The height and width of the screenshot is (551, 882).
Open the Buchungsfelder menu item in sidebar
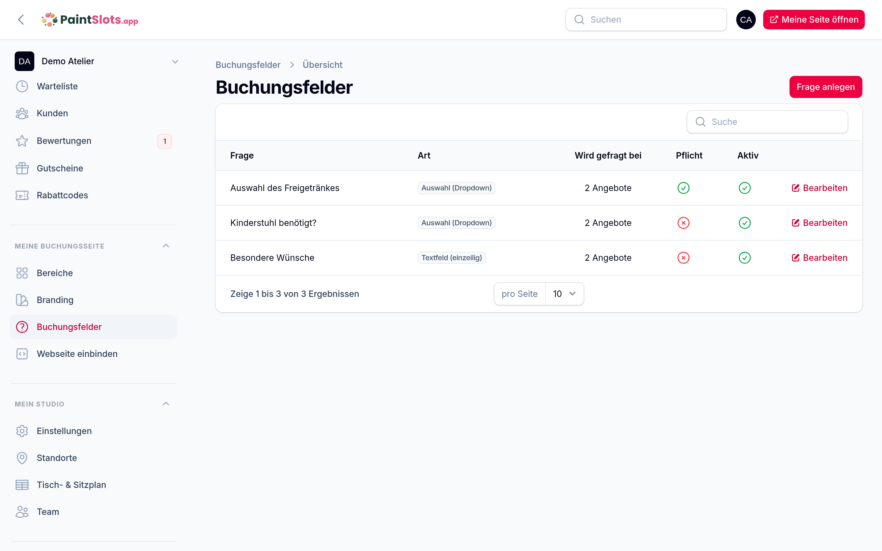(x=93, y=327)
